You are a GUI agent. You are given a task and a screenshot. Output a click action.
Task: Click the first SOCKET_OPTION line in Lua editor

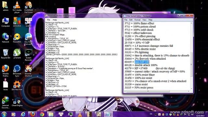[x=82, y=55]
